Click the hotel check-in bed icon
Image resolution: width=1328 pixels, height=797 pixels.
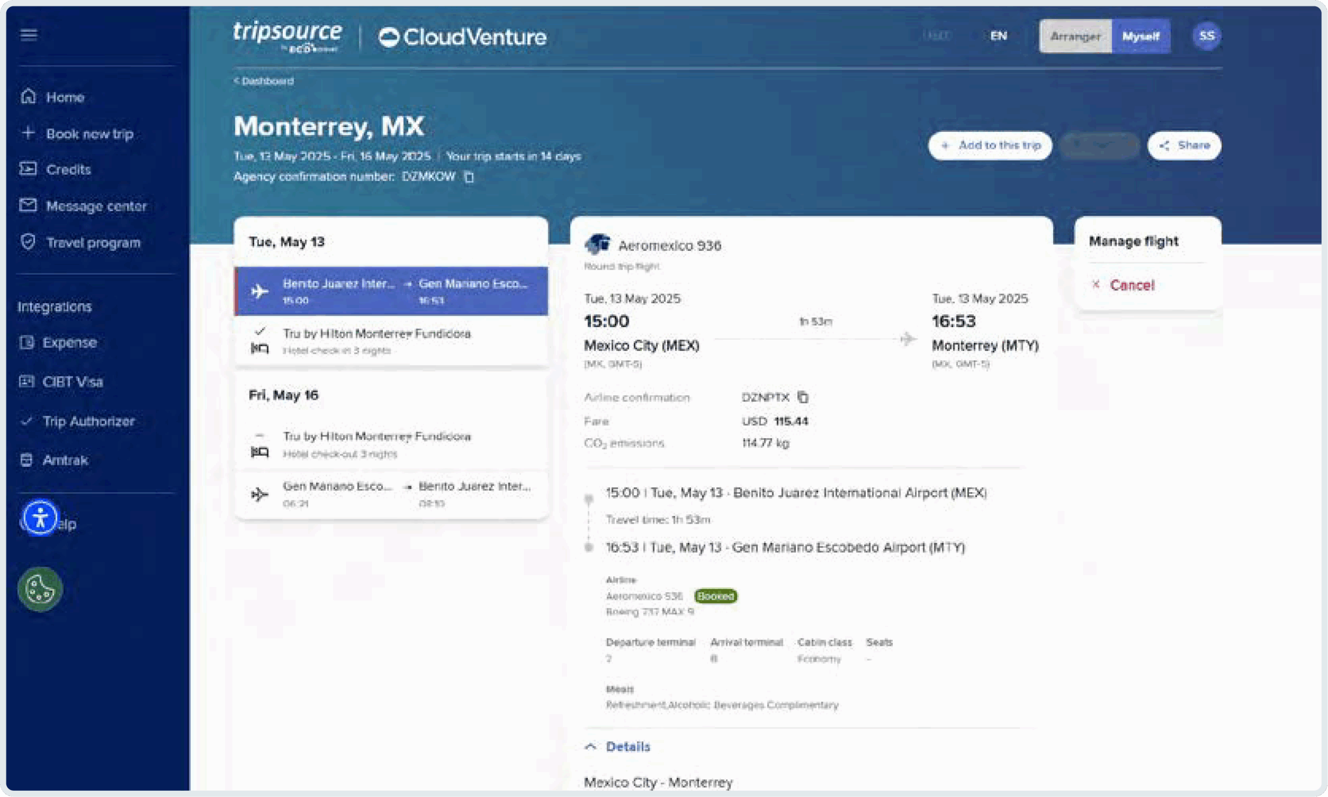click(x=260, y=348)
